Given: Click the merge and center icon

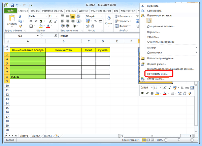Looking at the screenshot, I should 78,21.
